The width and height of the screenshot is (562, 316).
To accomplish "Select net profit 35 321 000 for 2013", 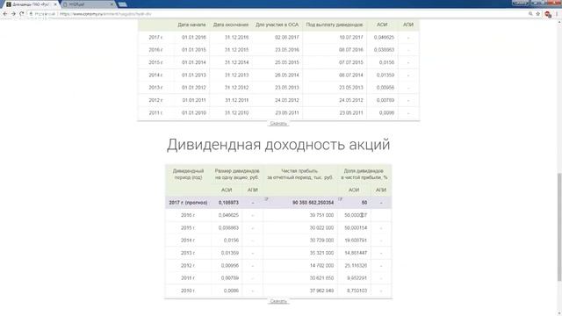I will [x=321, y=253].
